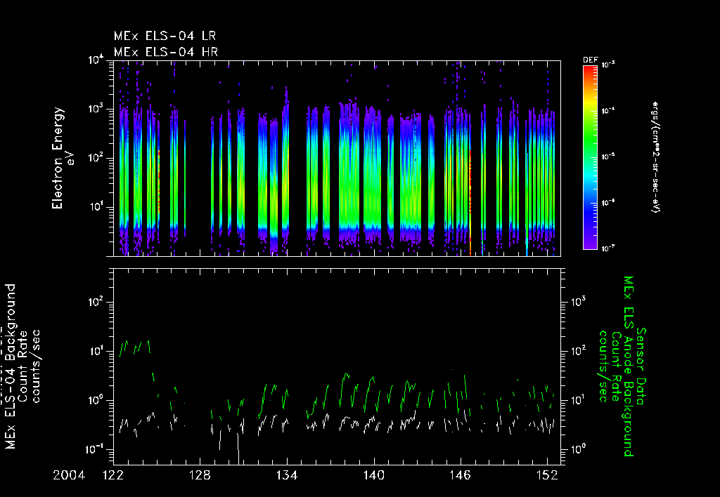
Task: Click the color bar unit label ergs/(cm**2-sr-sec-eV)
Action: point(655,157)
